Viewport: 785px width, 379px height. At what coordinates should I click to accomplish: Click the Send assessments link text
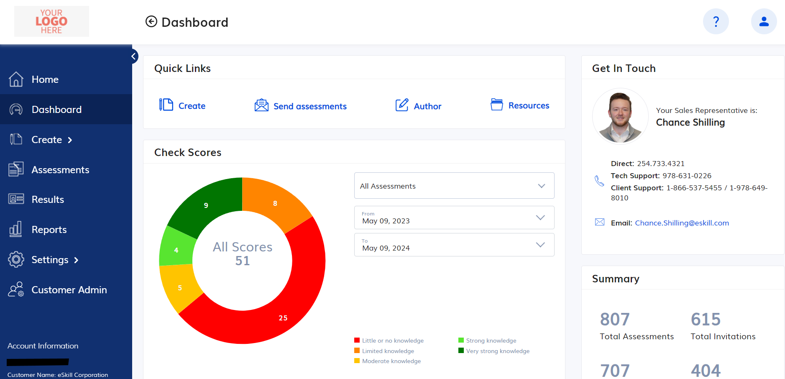(310, 106)
